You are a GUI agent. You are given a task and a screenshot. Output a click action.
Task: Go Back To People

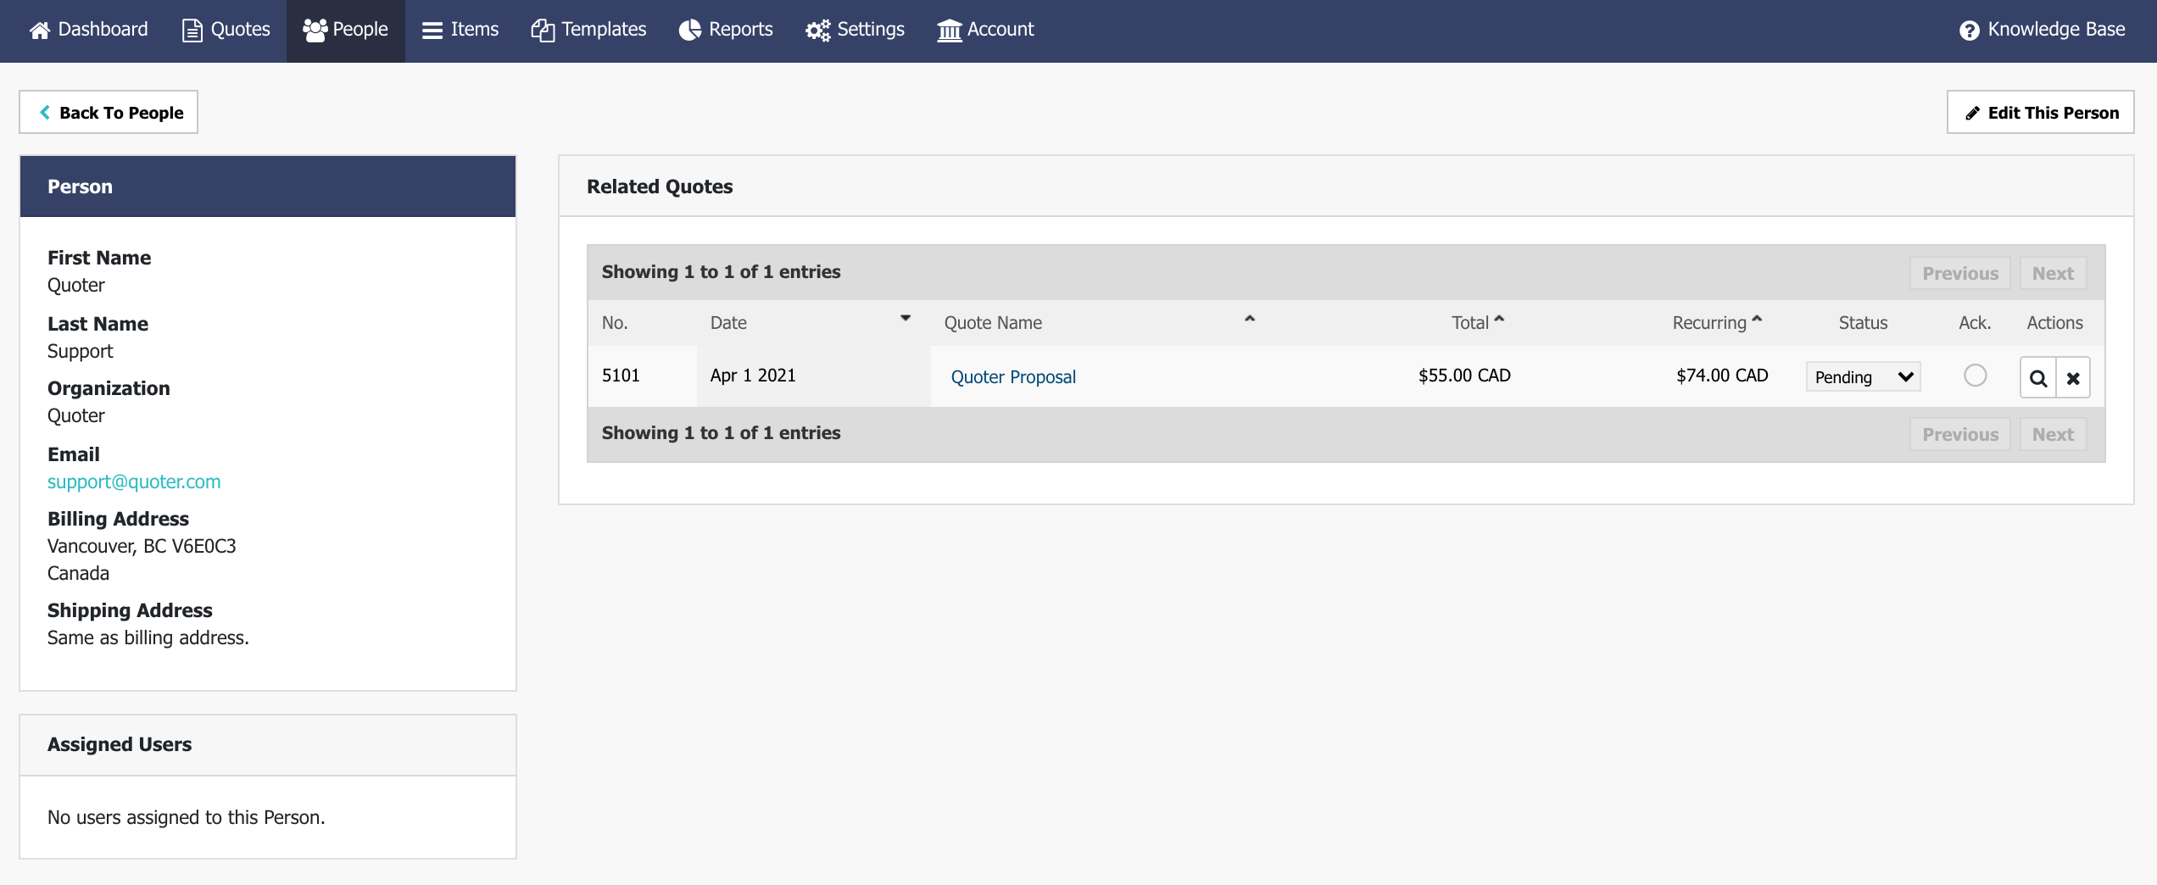[x=109, y=112]
